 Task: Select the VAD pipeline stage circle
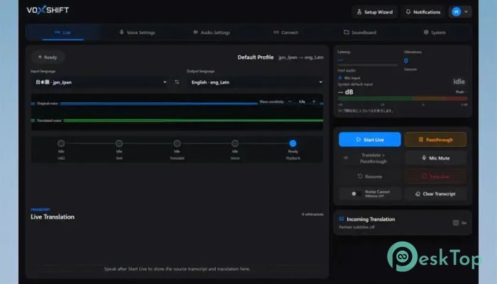61,143
